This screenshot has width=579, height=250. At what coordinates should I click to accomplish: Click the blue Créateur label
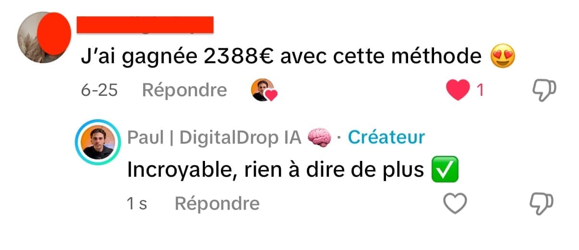point(386,137)
